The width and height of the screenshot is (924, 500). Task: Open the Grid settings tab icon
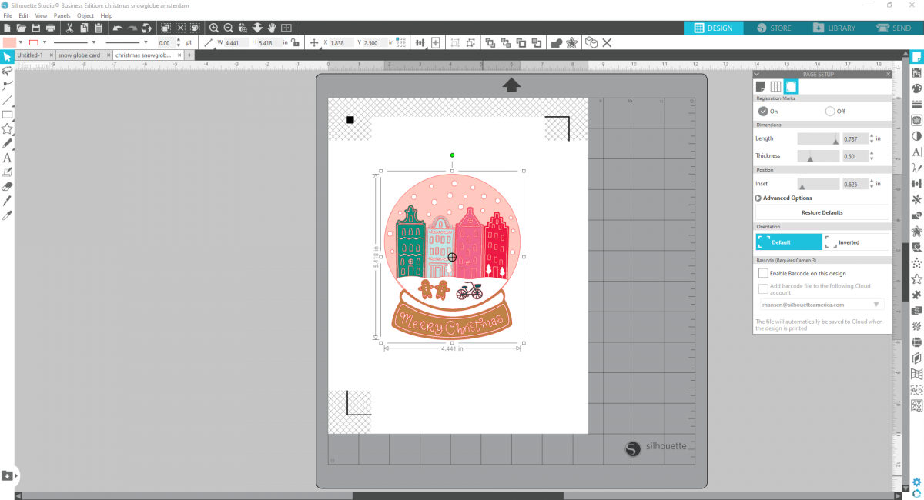click(x=776, y=86)
